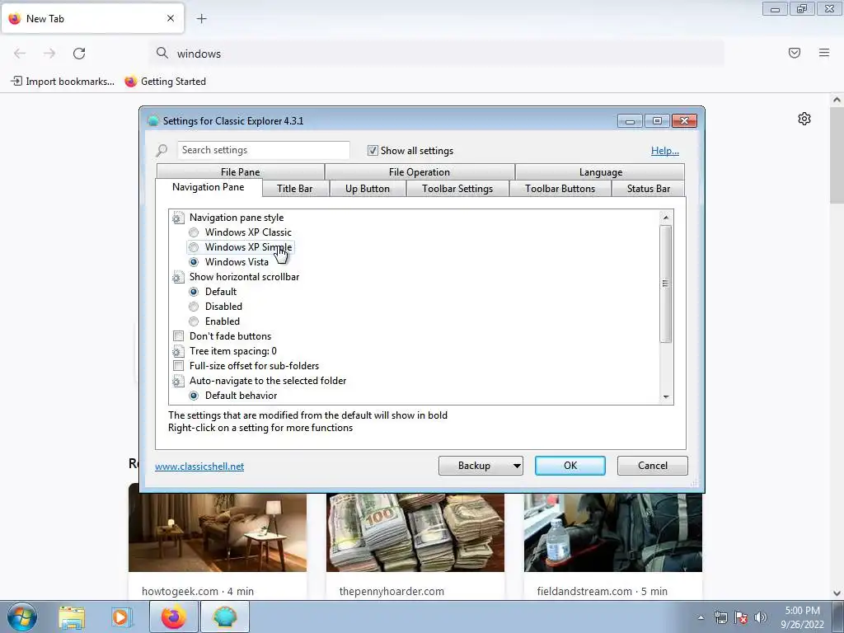
Task: Click in the Search settings field
Action: [x=263, y=150]
